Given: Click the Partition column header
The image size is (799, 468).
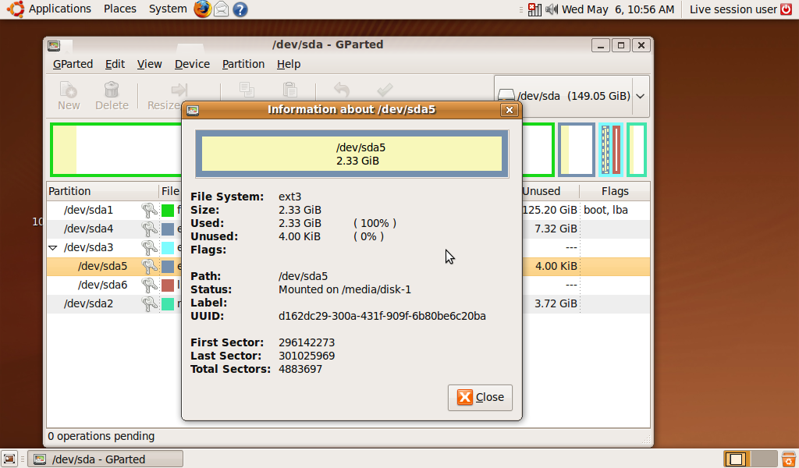Looking at the screenshot, I should coord(102,191).
